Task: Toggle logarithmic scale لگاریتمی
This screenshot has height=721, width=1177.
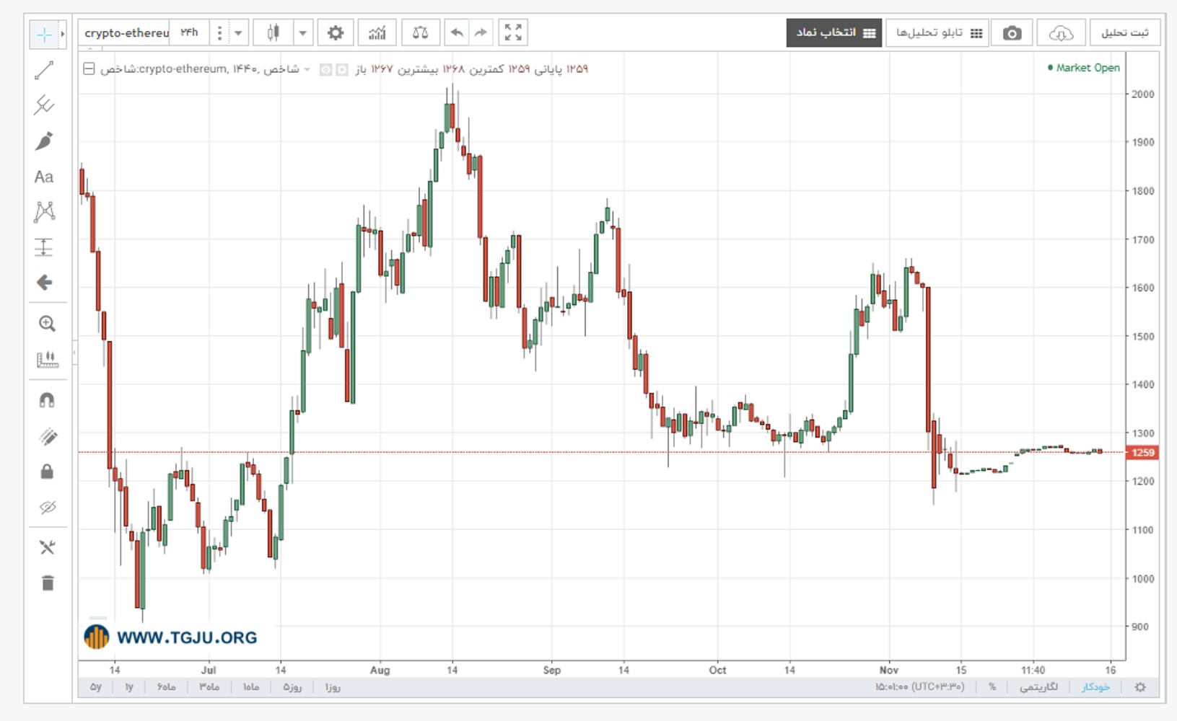Action: coord(1038,687)
